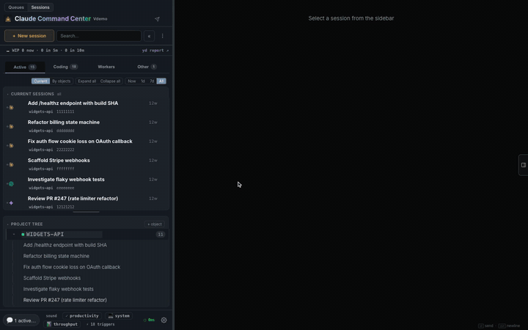Collapse sidebar with double chevron button

click(149, 36)
